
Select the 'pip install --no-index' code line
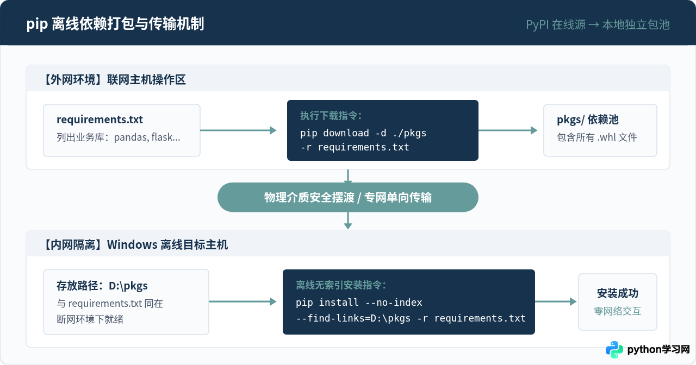pos(359,303)
